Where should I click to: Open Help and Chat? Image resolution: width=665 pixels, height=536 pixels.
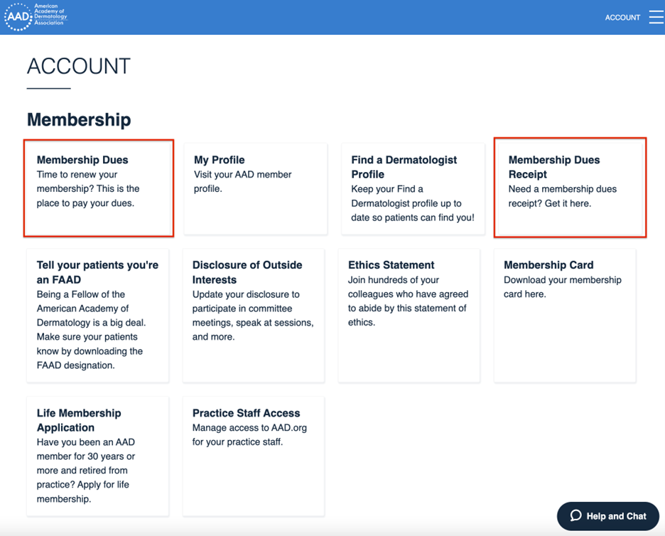[x=607, y=516]
